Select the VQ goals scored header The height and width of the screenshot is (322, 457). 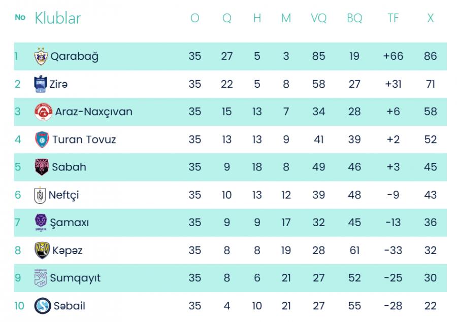coord(318,18)
